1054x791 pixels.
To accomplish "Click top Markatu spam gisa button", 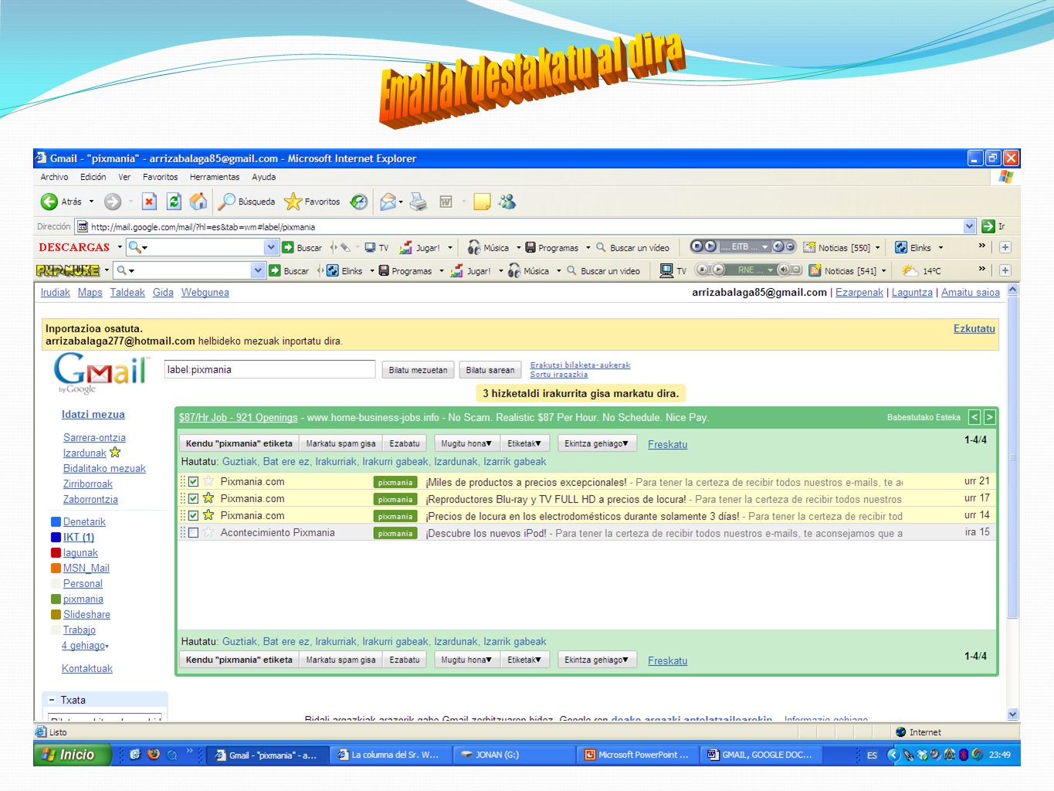I will 341,443.
